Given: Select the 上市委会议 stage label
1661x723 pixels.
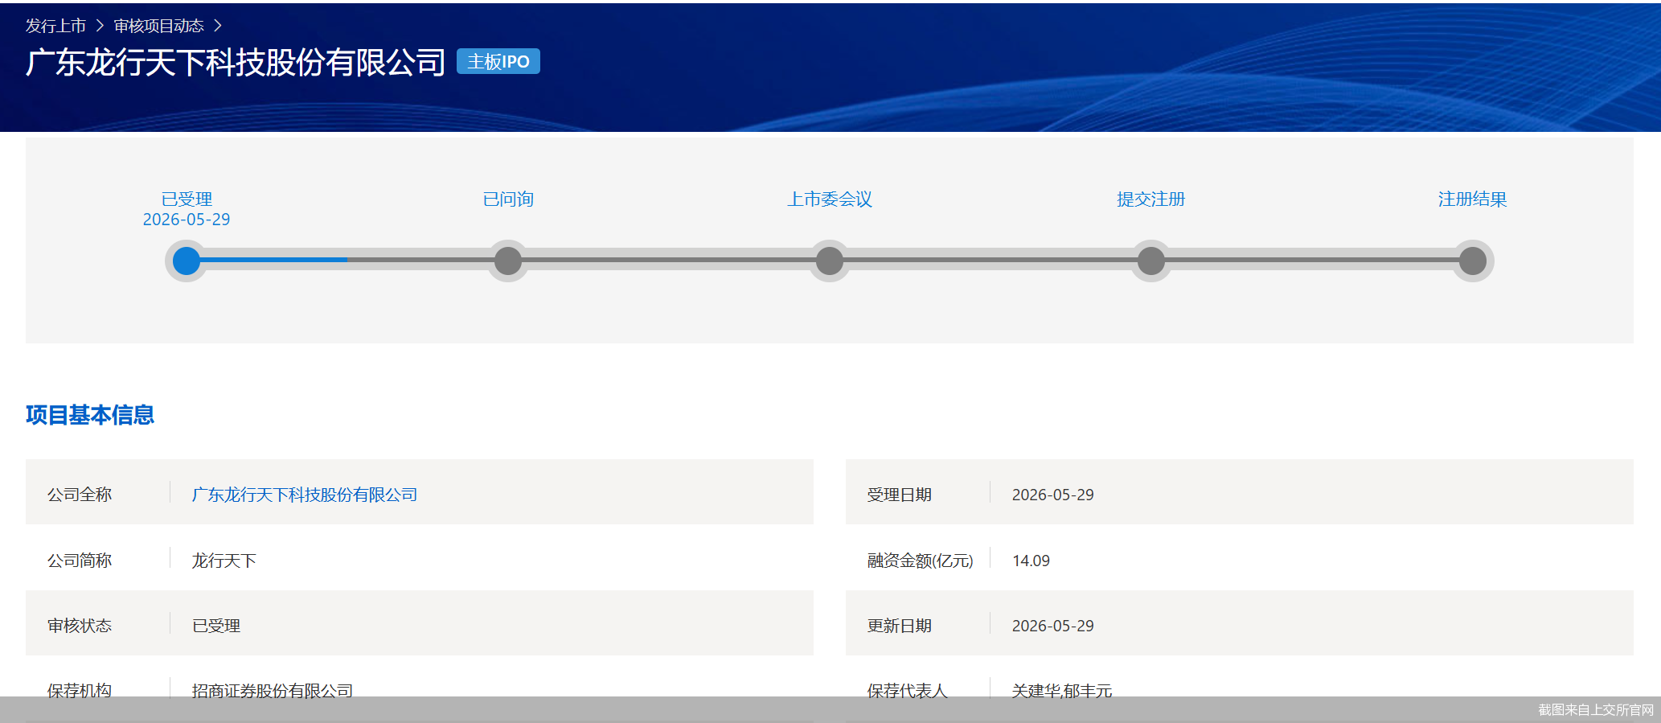Looking at the screenshot, I should click(x=830, y=199).
